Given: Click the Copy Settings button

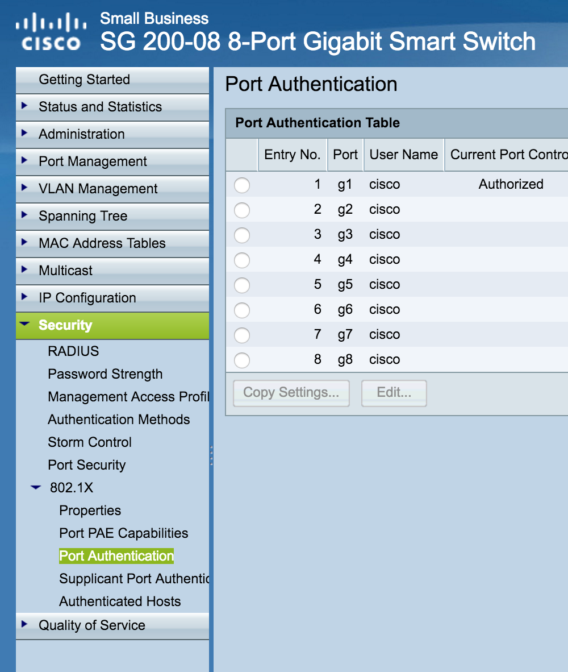Looking at the screenshot, I should [x=291, y=393].
